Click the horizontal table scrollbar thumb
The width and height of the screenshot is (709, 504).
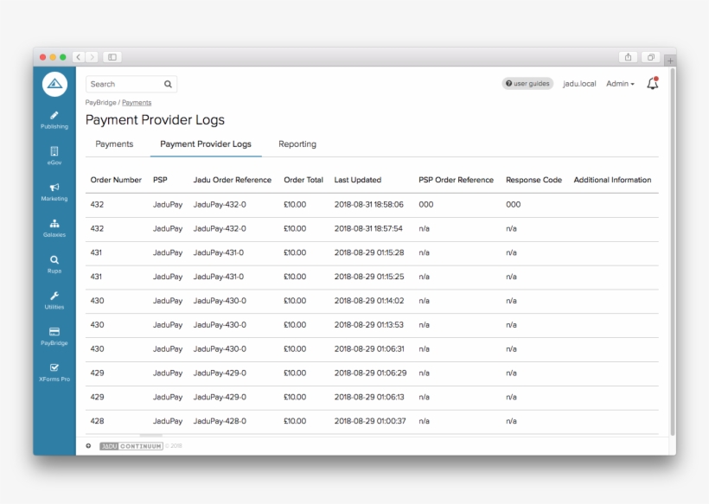coord(151,435)
